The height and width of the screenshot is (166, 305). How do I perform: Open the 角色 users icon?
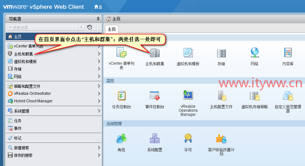(121, 138)
